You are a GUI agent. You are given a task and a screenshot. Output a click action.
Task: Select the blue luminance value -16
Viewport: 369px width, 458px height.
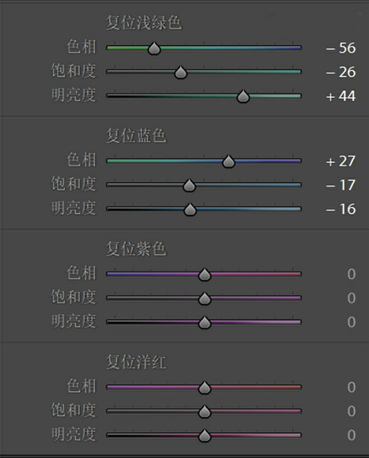click(x=341, y=209)
